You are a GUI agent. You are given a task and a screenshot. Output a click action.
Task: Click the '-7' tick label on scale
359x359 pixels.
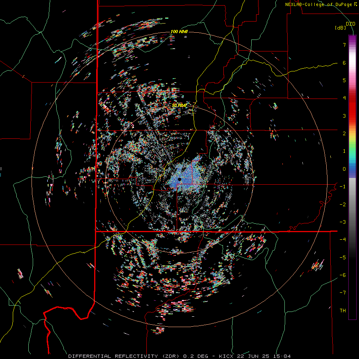tap(343, 293)
